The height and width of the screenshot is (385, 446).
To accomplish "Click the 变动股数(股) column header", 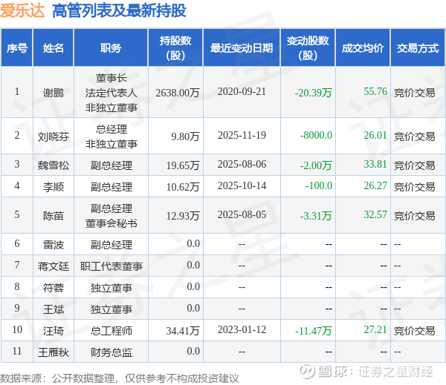I will click(308, 47).
